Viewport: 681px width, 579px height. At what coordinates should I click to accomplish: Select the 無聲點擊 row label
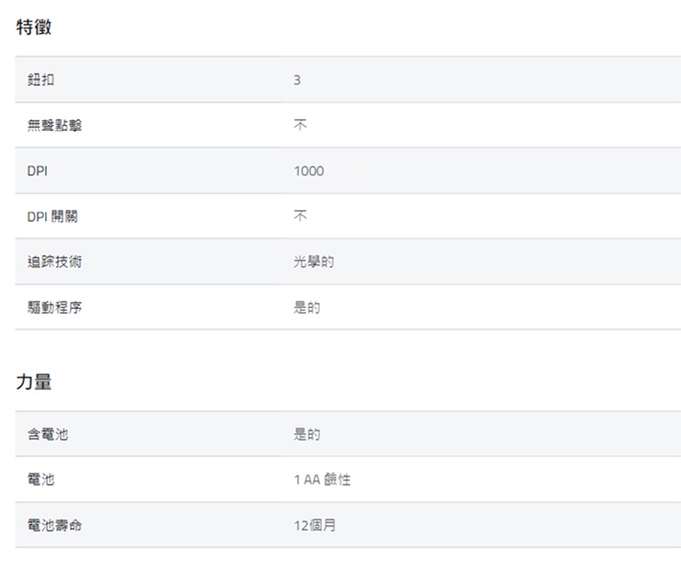pyautogui.click(x=54, y=126)
